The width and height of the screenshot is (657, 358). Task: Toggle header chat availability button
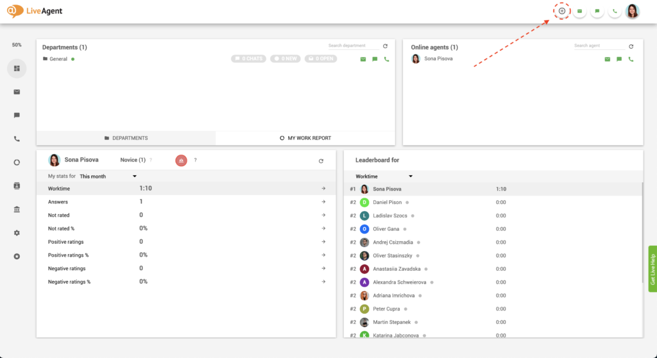(597, 11)
